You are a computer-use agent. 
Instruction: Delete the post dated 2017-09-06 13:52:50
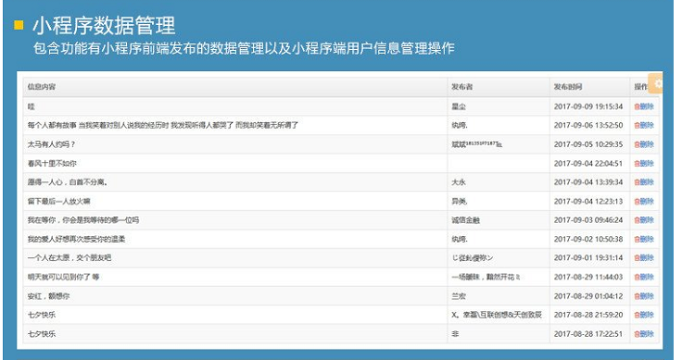tap(644, 125)
